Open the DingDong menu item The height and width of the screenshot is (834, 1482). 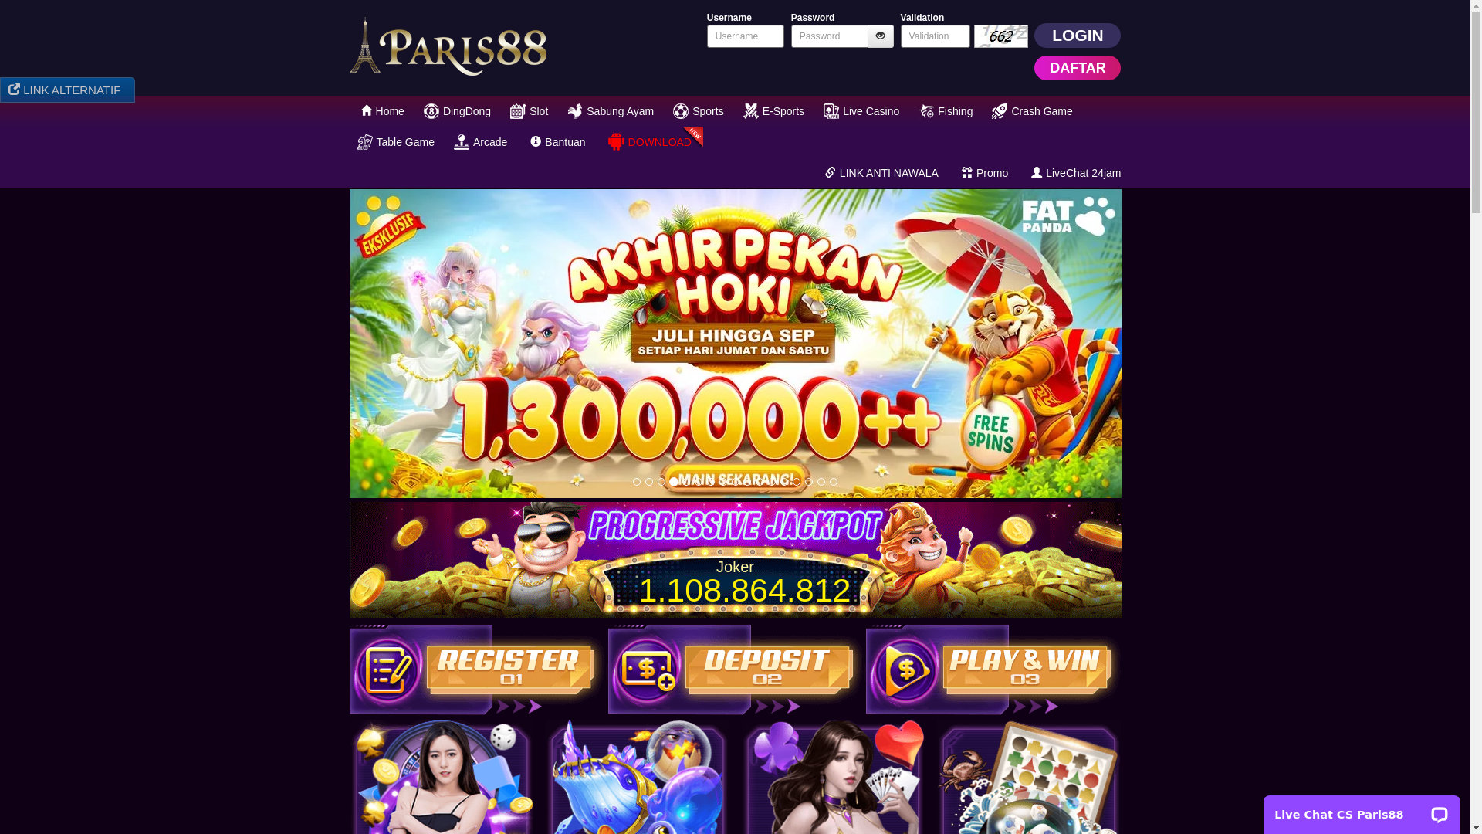click(457, 111)
